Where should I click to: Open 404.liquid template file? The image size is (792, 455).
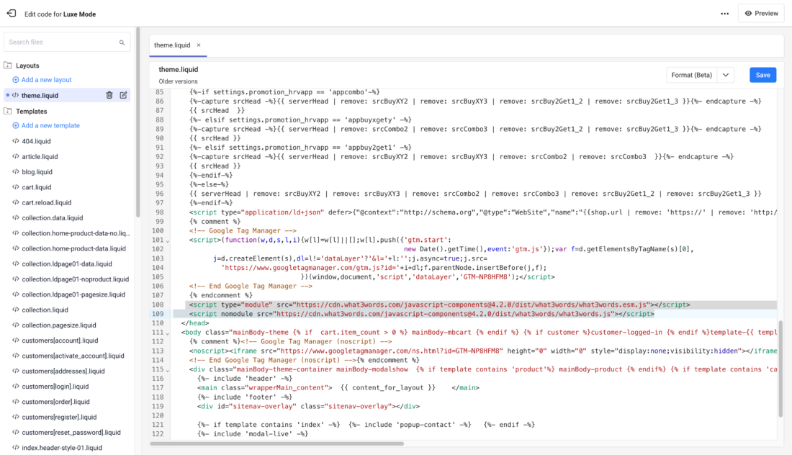[37, 141]
